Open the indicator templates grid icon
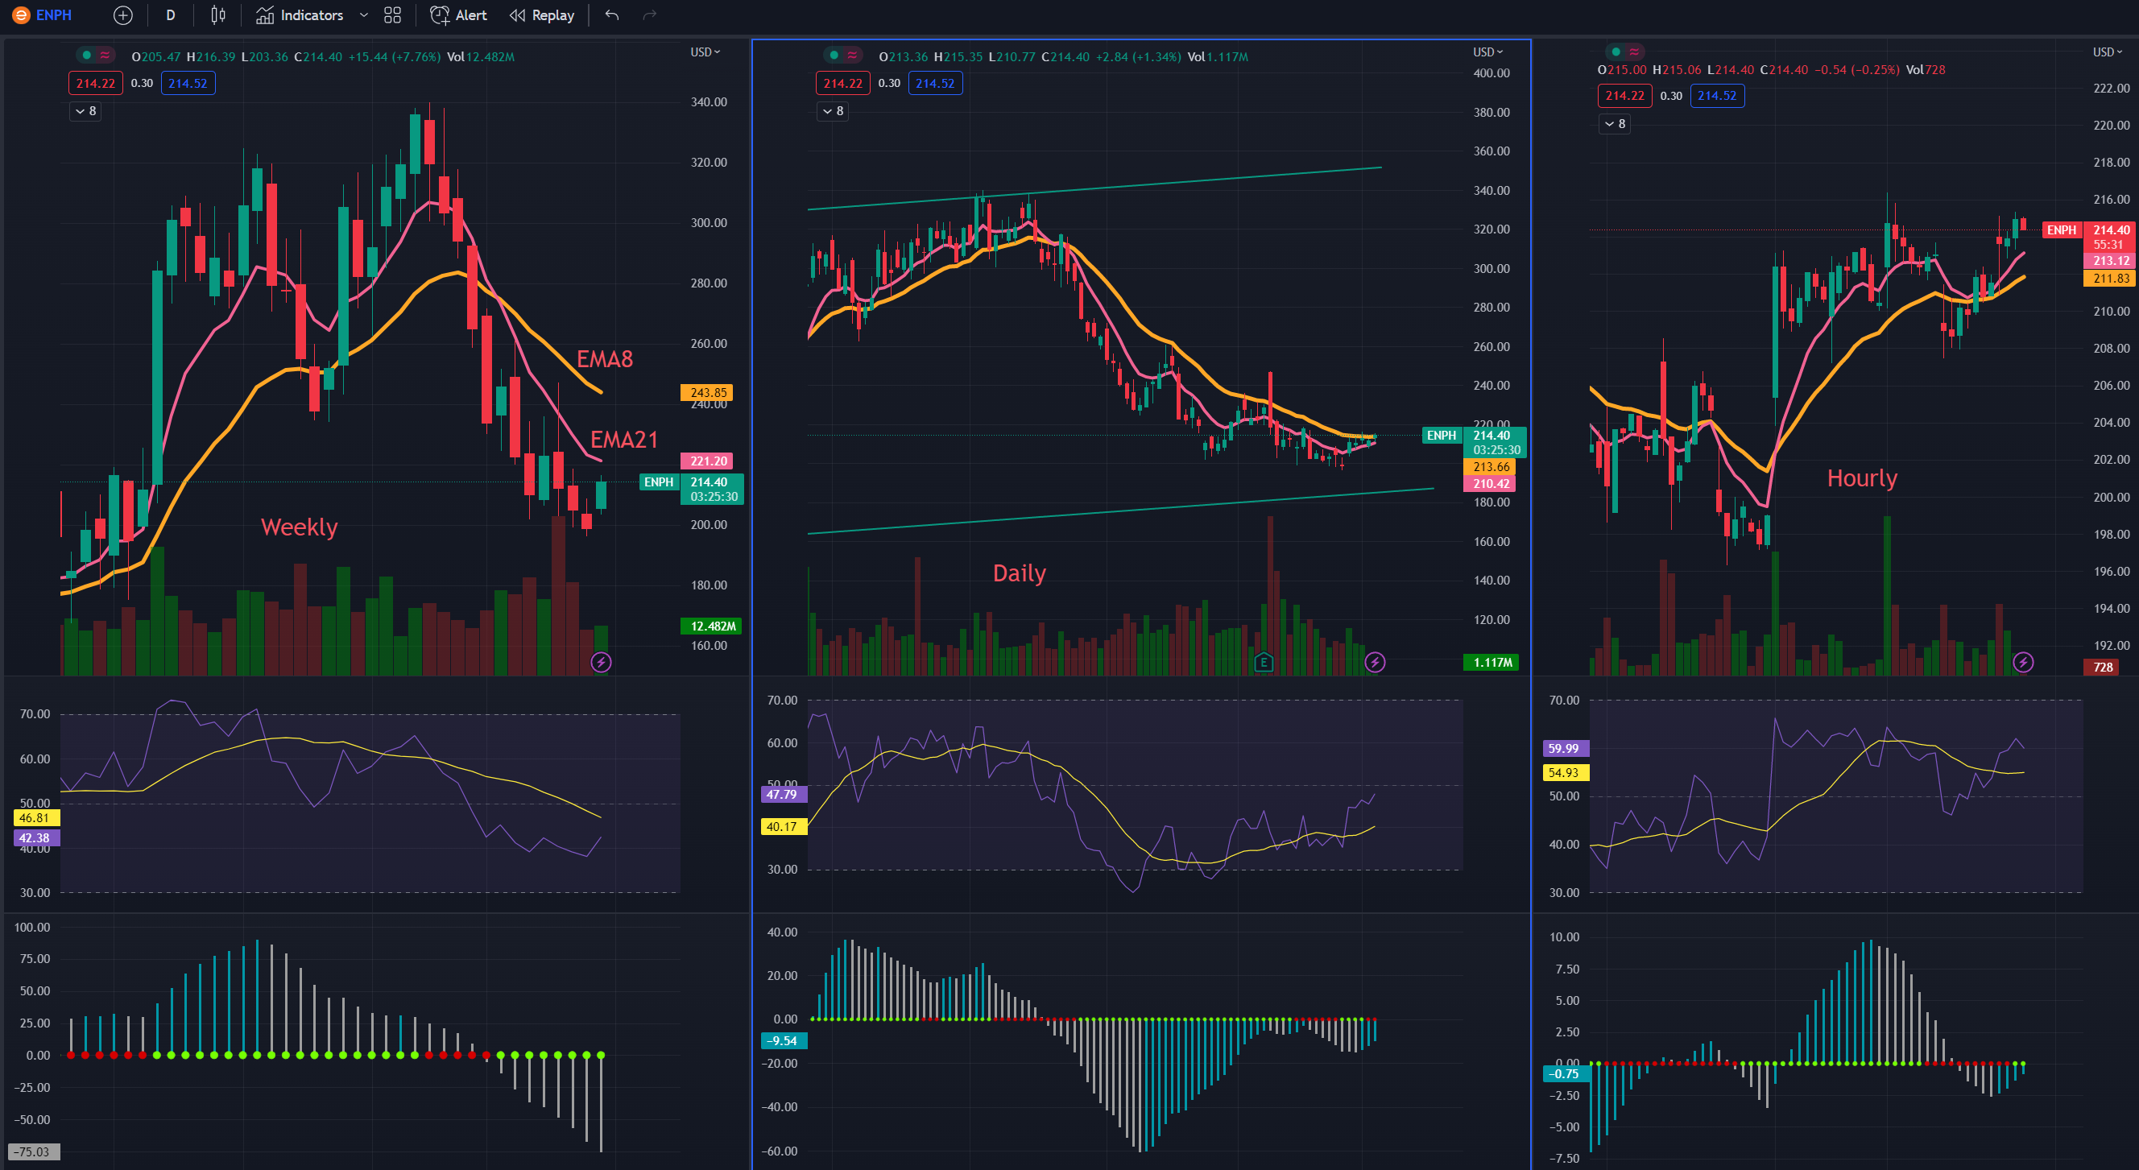The width and height of the screenshot is (2139, 1170). [393, 15]
